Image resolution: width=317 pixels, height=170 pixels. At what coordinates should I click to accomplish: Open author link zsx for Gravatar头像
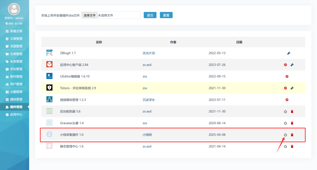[x=145, y=123]
